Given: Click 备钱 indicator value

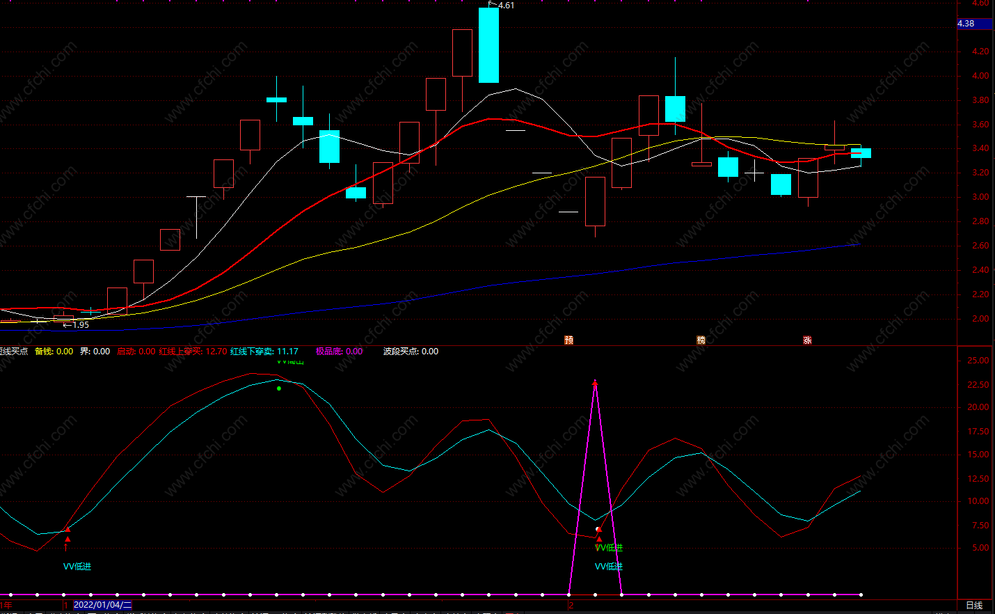Looking at the screenshot, I should 54,352.
